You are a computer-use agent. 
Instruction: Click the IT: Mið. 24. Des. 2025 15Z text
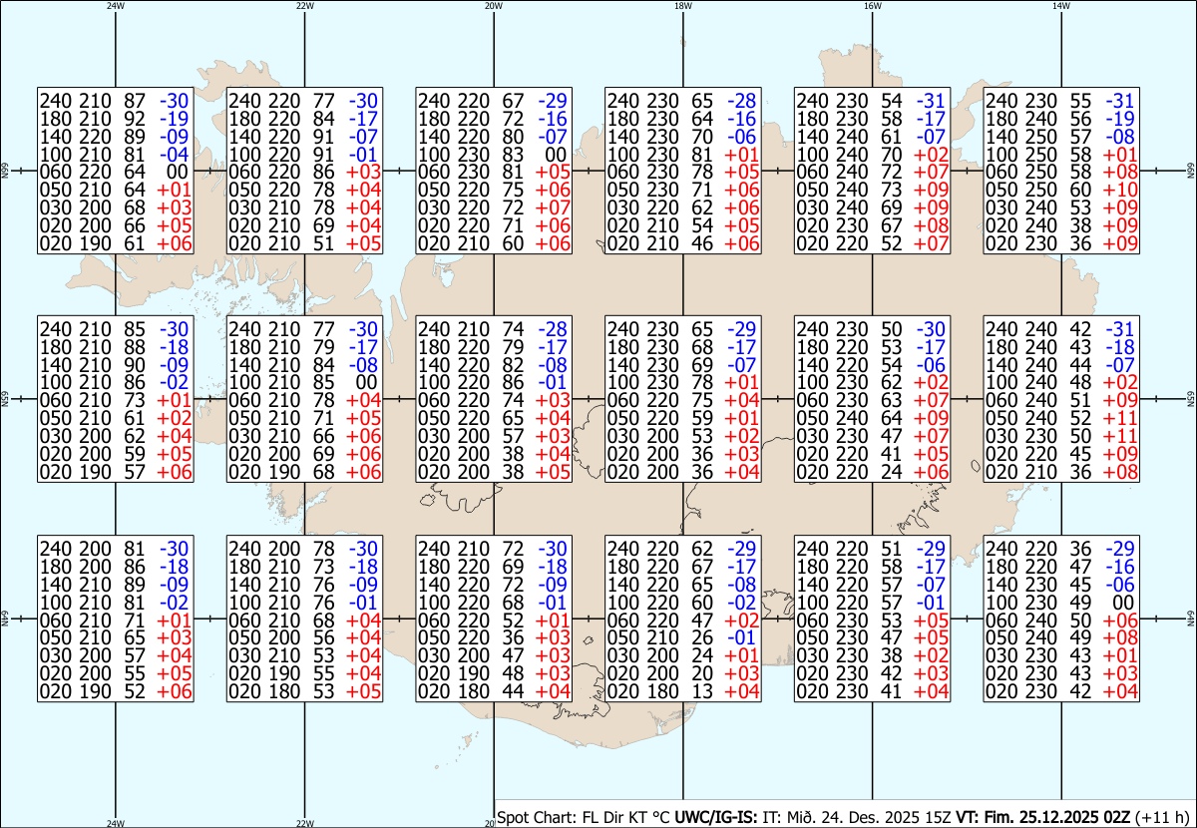(857, 817)
